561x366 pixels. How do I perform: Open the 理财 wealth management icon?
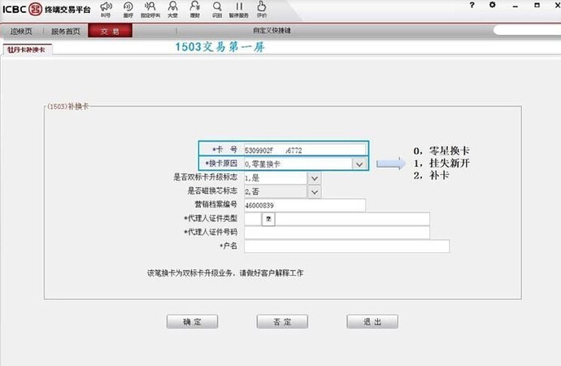[x=195, y=9]
